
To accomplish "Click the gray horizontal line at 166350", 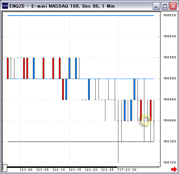I will [x=81, y=142].
